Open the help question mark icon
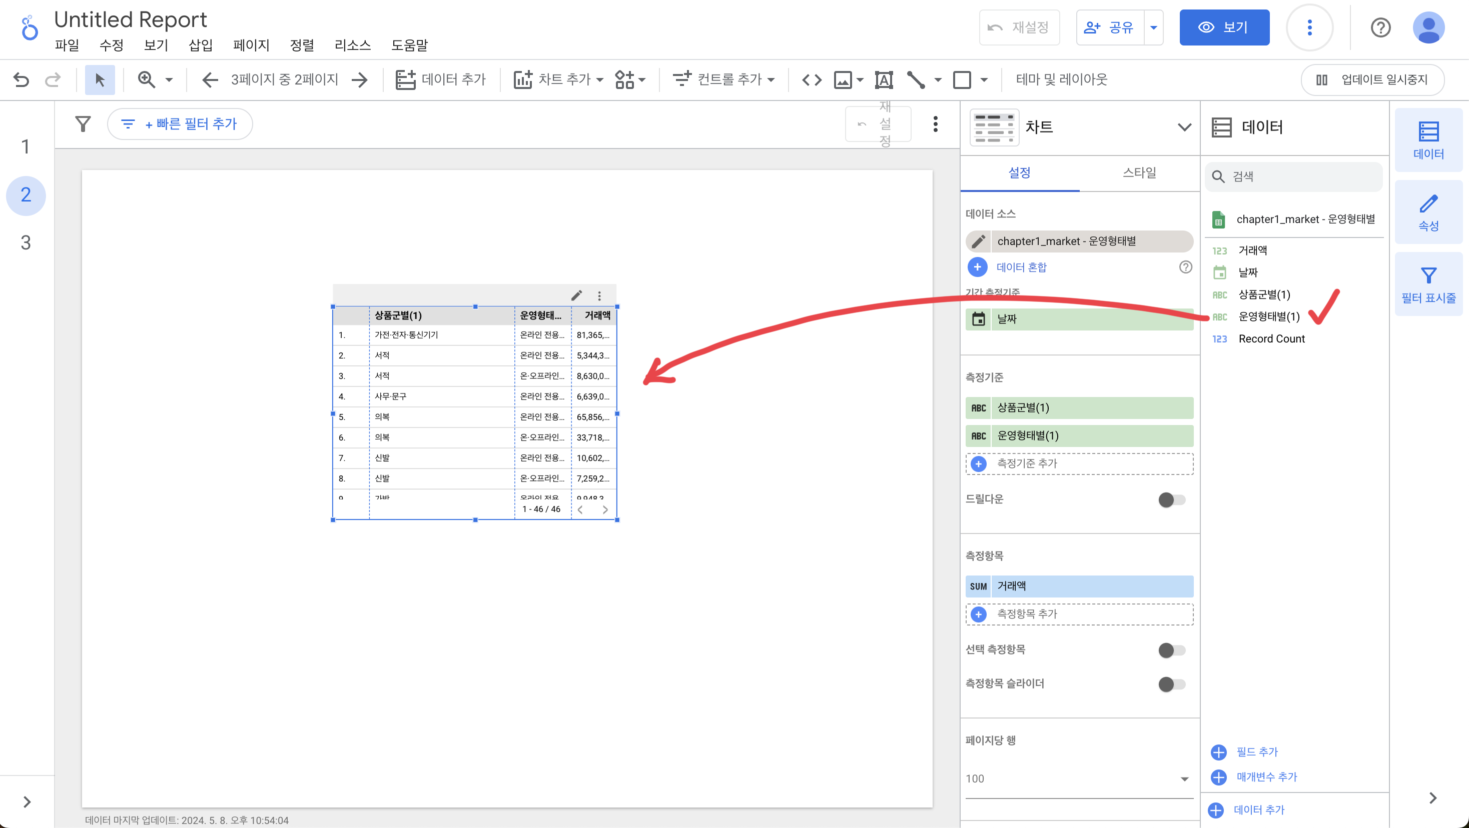Image resolution: width=1469 pixels, height=828 pixels. [x=1380, y=27]
